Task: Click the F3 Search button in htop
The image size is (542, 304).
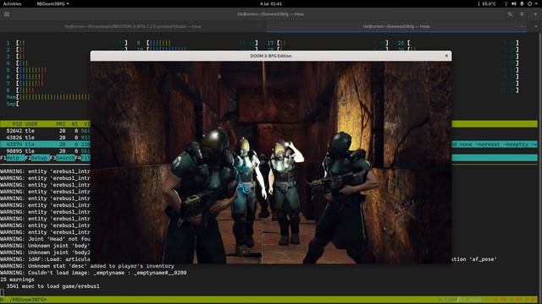Action: [63, 158]
